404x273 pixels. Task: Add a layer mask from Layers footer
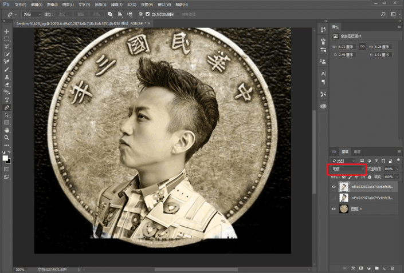pos(360,268)
